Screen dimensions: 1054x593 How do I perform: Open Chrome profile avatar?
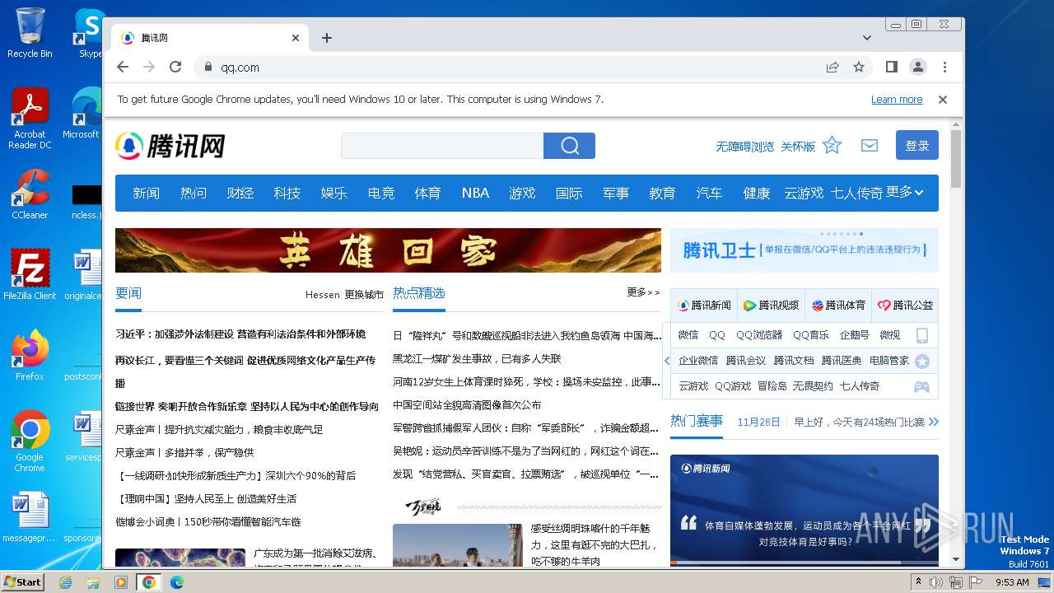click(918, 67)
